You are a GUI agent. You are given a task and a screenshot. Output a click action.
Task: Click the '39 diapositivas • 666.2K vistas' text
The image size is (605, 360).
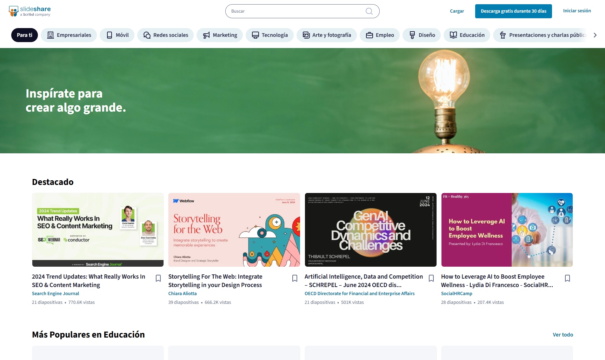(x=200, y=302)
